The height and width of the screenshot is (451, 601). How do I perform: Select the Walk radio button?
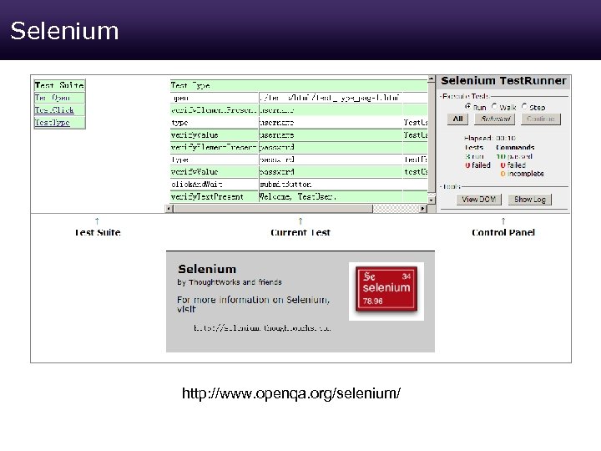(x=494, y=107)
